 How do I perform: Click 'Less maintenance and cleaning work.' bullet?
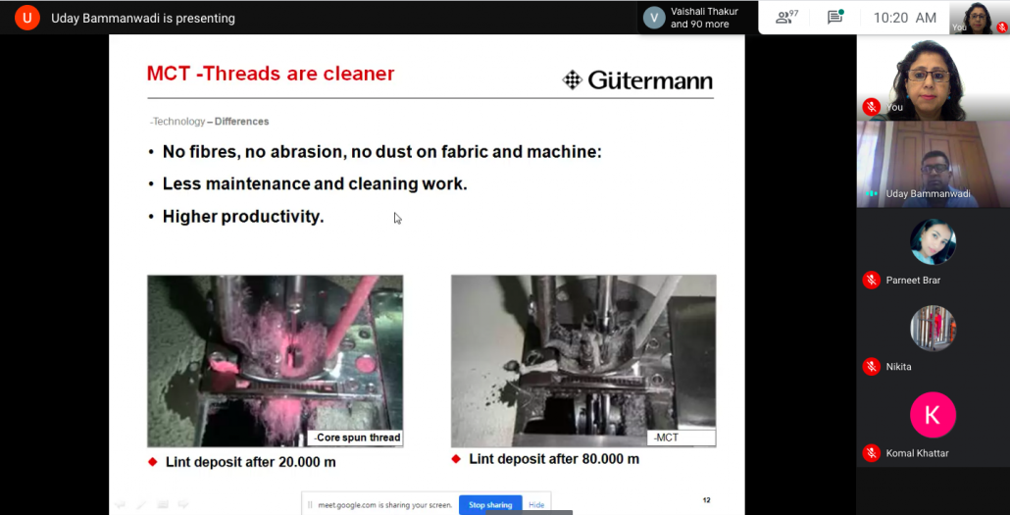tap(315, 183)
